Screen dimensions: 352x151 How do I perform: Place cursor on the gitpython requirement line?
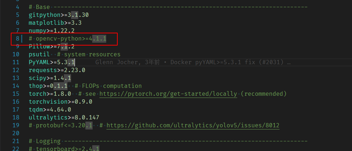58,15
